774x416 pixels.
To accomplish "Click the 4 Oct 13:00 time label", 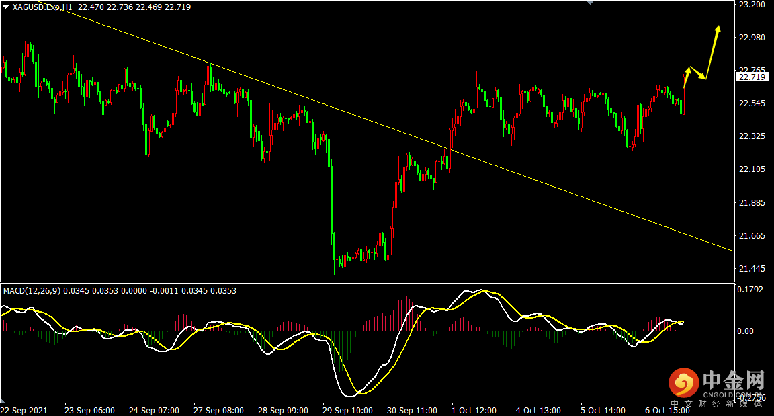I will pyautogui.click(x=539, y=411).
